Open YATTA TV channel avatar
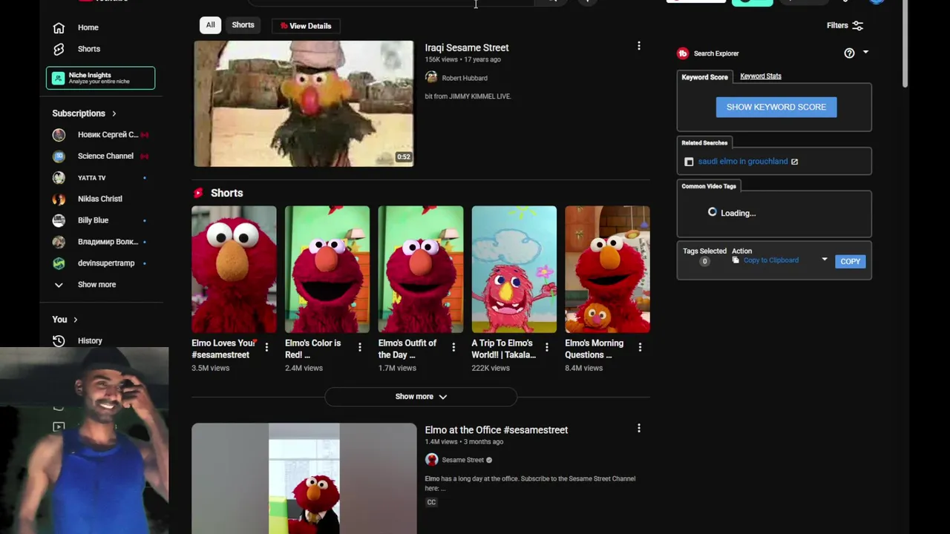 59,178
